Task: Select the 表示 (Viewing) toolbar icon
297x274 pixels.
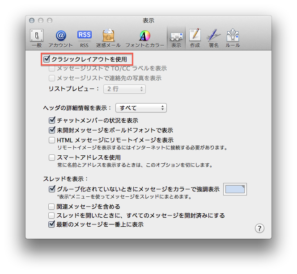Action: click(176, 38)
